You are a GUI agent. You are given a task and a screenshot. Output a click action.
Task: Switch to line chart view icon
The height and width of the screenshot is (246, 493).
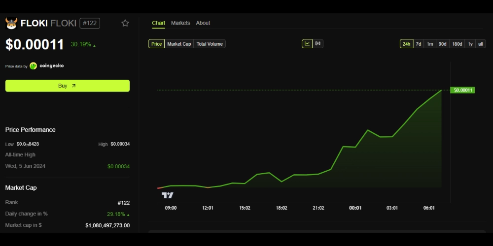point(307,44)
